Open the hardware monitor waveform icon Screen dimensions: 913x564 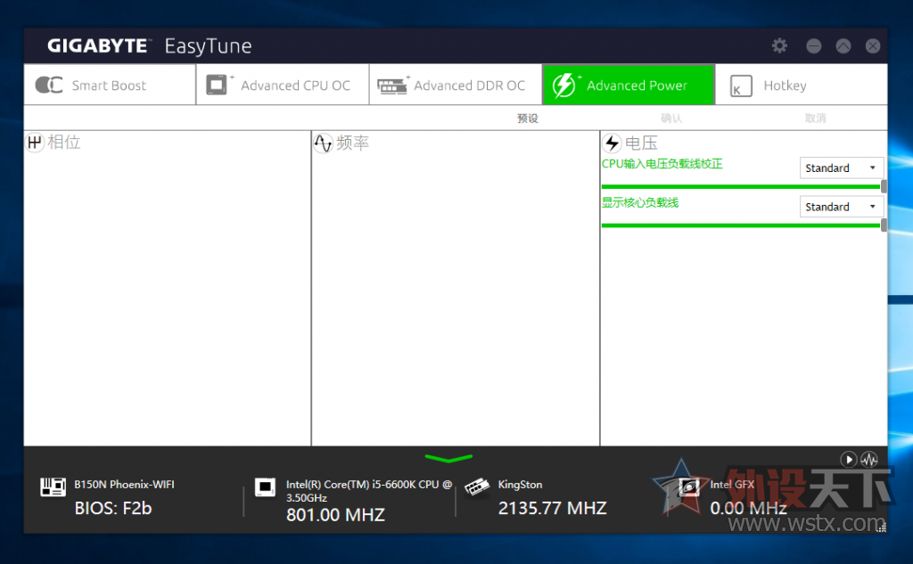[869, 460]
